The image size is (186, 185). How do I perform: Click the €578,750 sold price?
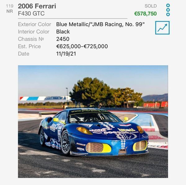click(x=145, y=14)
